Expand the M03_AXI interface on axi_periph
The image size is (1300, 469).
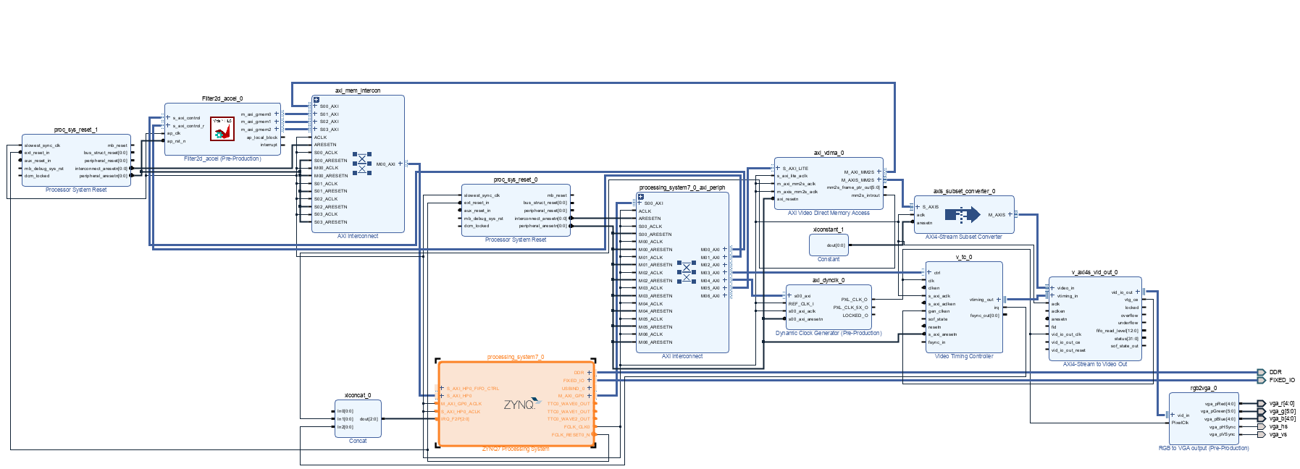click(724, 273)
